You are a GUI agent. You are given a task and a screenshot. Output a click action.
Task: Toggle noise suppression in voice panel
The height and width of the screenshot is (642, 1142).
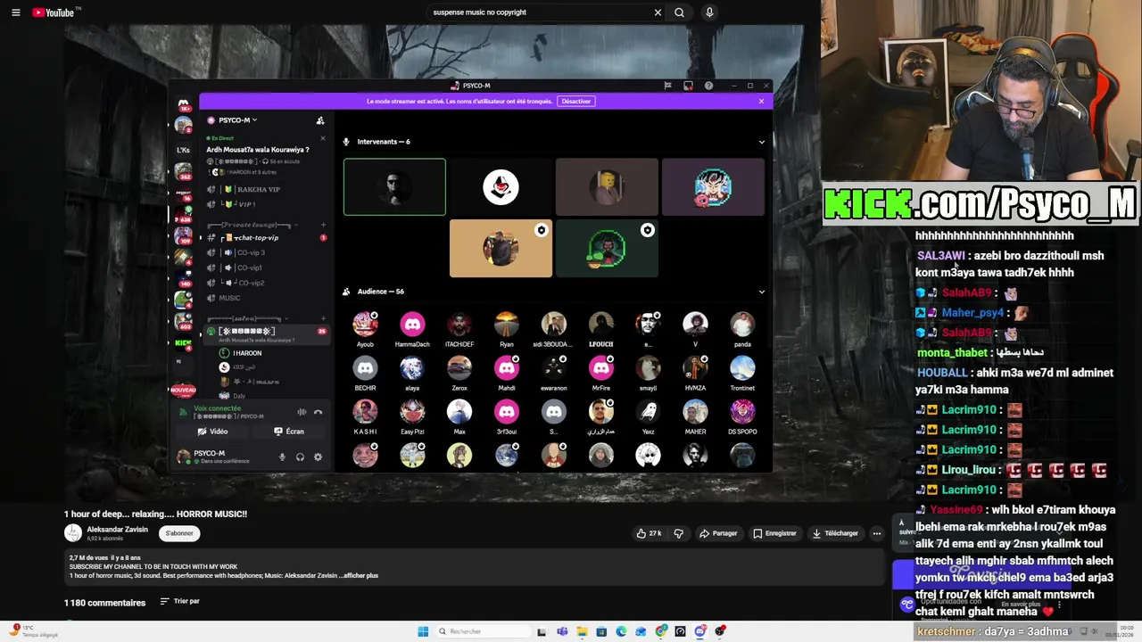(x=302, y=412)
